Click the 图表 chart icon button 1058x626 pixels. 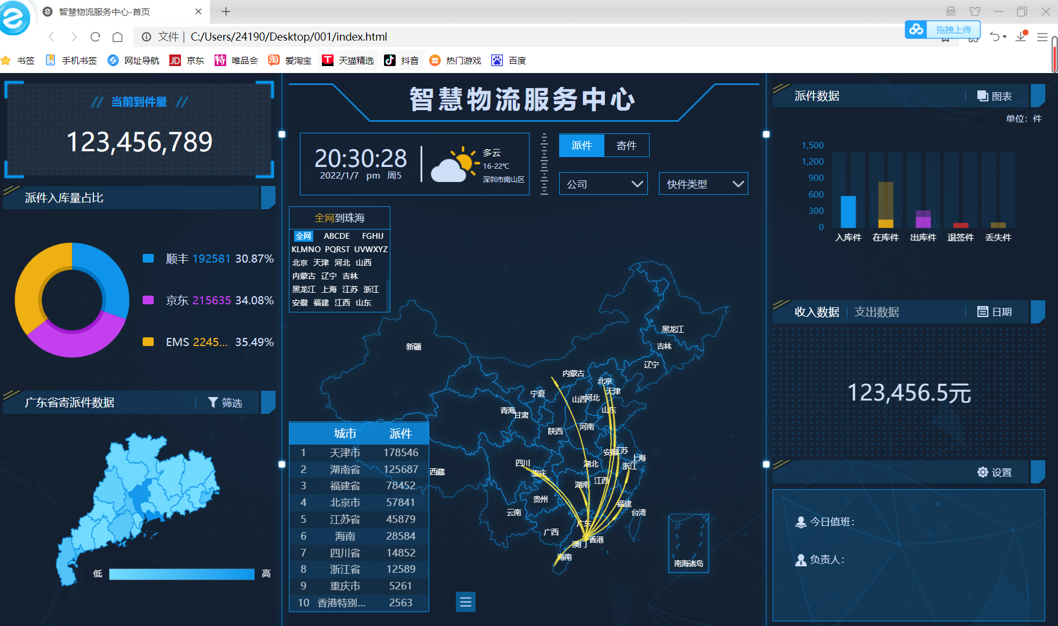994,96
